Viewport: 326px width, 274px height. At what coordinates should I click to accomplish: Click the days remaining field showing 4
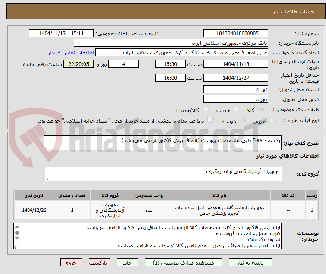[x=123, y=64]
